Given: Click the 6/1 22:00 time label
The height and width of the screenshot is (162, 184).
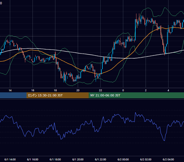Looking at the screenshot, I should coord(100,159).
